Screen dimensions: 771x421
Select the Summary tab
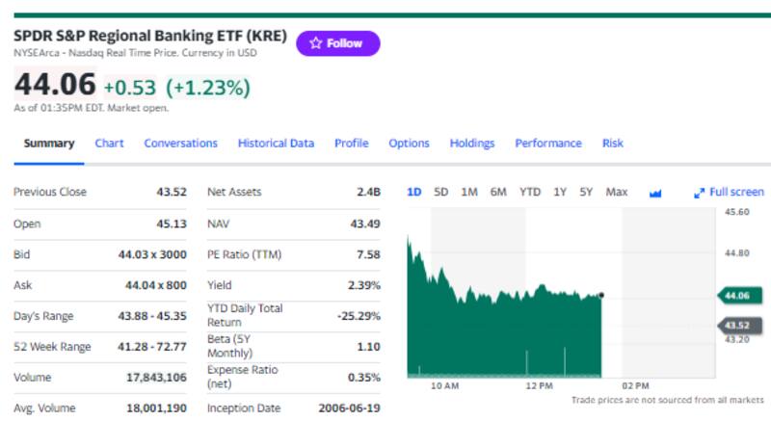pyautogui.click(x=48, y=144)
